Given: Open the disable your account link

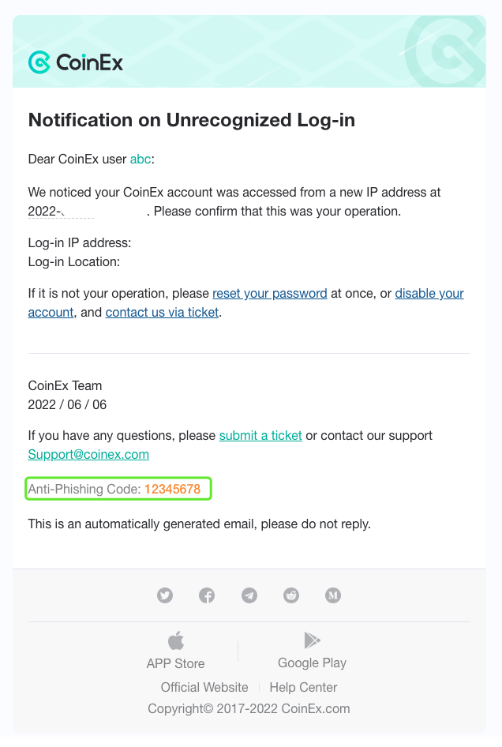Looking at the screenshot, I should coord(245,303).
